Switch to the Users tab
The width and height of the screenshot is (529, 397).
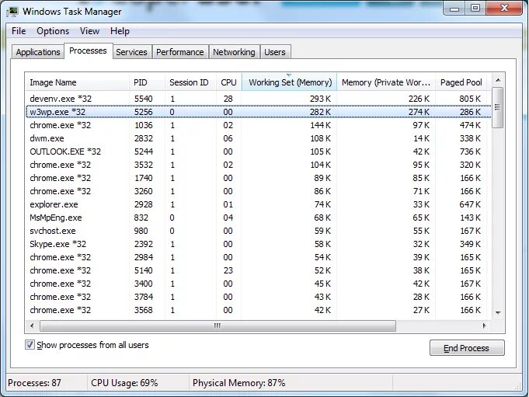coord(275,52)
